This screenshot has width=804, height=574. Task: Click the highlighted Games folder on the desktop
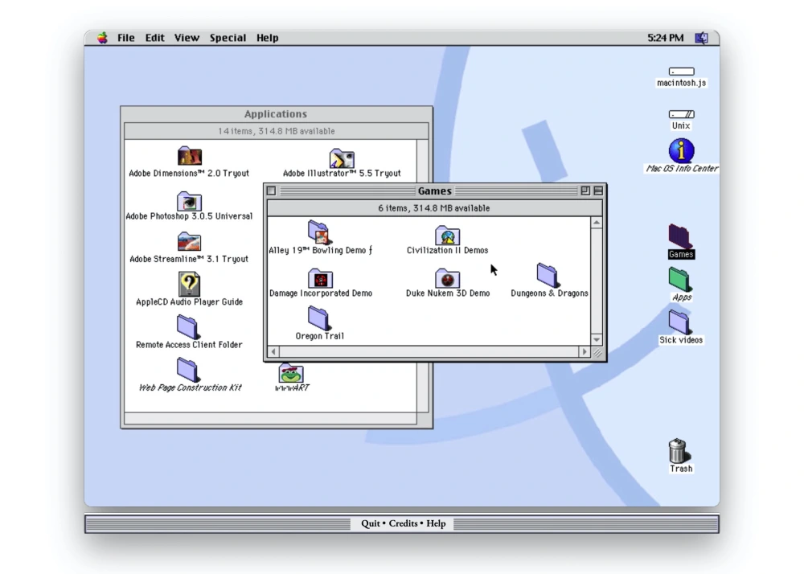681,236
